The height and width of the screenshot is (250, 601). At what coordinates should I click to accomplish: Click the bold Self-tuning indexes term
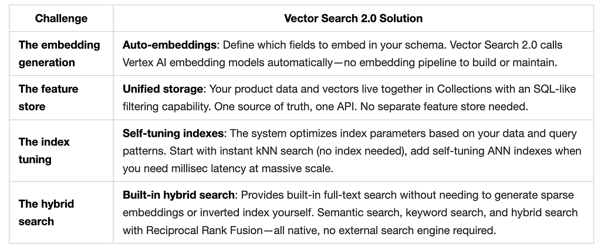[x=173, y=133]
